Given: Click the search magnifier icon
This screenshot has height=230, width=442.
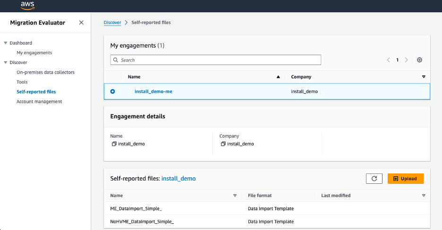Looking at the screenshot, I should (116, 60).
